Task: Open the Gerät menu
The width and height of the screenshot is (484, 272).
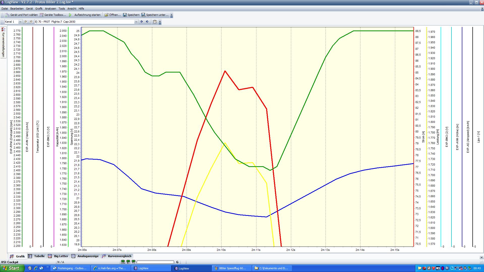Action: (x=29, y=9)
